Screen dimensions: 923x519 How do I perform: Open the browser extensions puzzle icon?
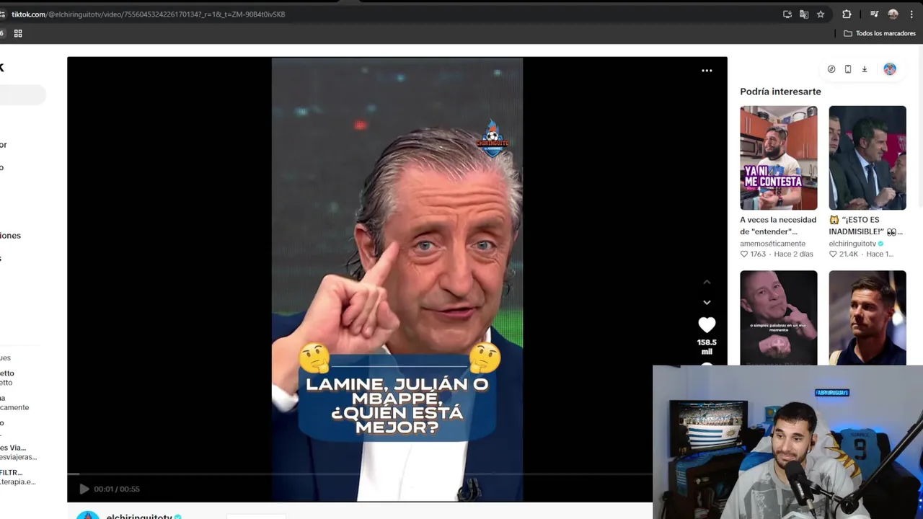click(x=847, y=14)
